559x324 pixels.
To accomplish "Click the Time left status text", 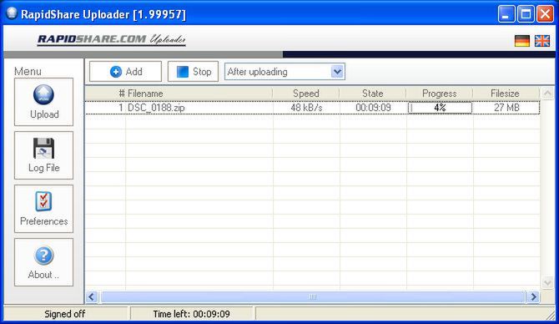I will [191, 314].
